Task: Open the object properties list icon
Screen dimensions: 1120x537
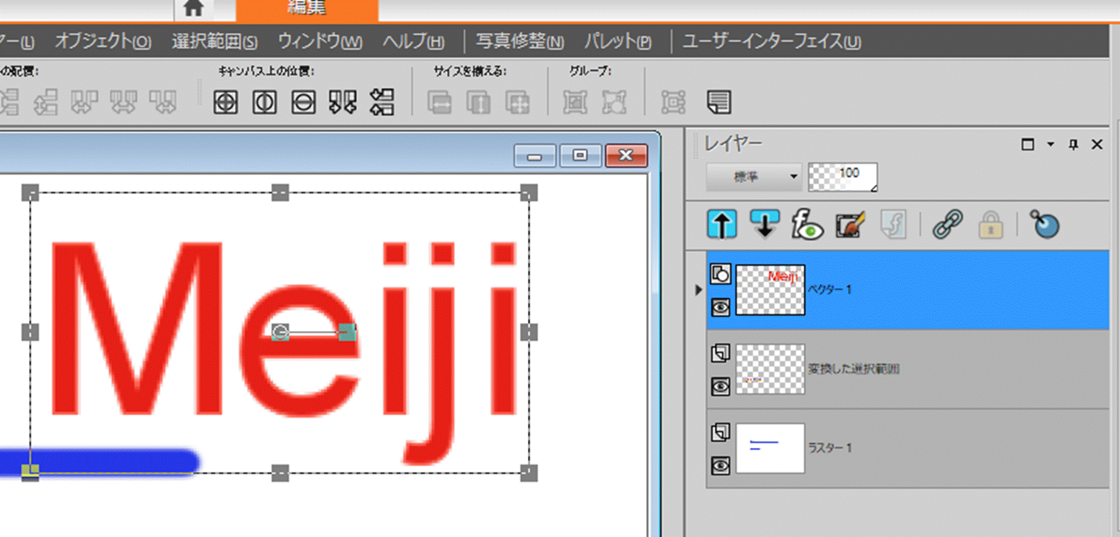Action: click(x=719, y=103)
